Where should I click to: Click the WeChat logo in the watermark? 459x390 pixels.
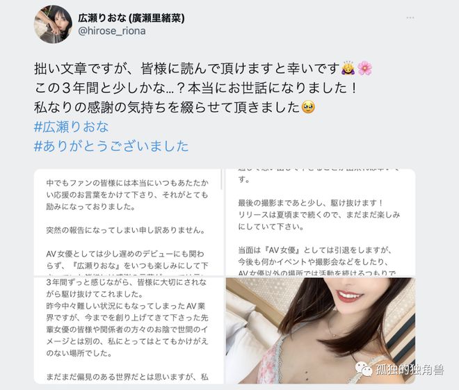pos(364,369)
